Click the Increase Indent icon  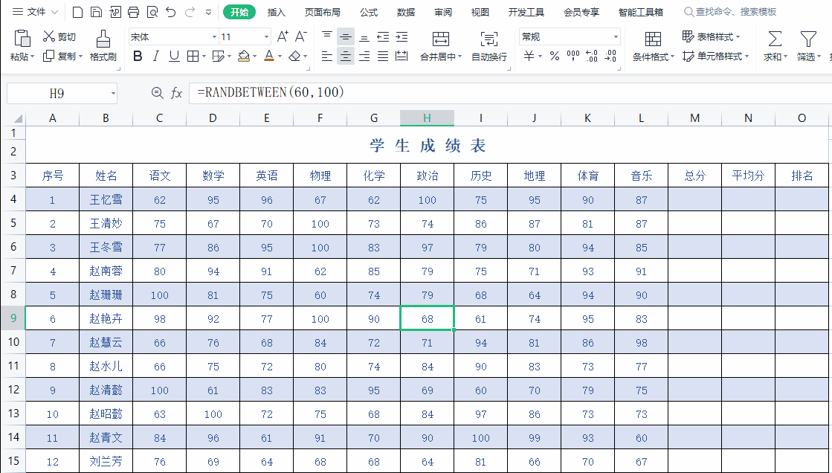[x=402, y=36]
